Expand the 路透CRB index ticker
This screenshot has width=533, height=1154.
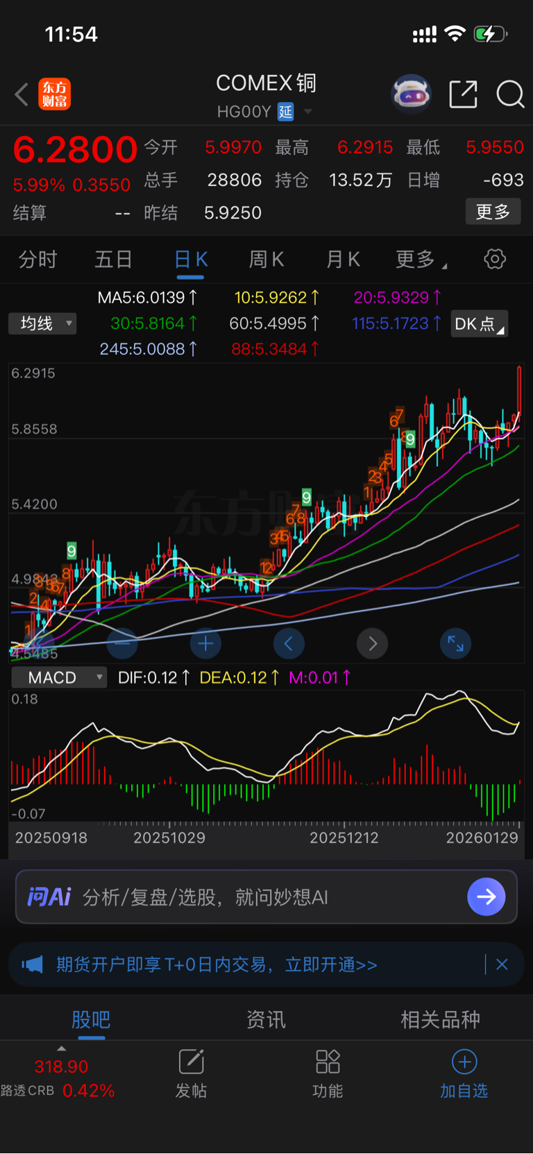point(61,1049)
